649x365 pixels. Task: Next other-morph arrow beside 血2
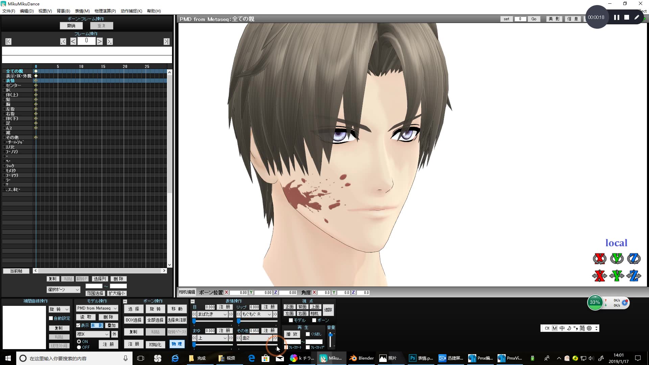click(275, 338)
